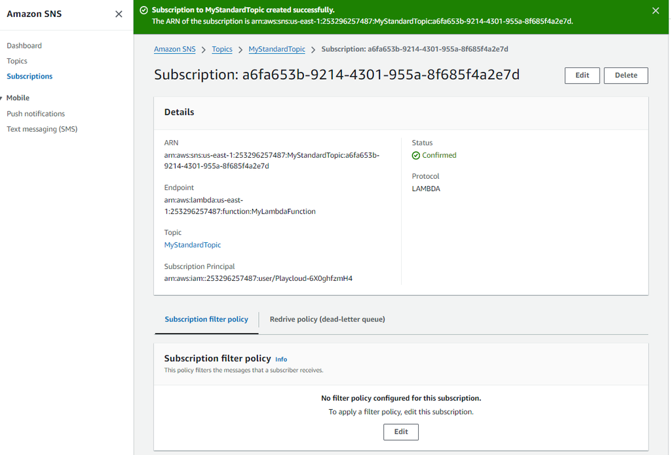Go to Topics in the sidebar
671x455 pixels.
(17, 61)
